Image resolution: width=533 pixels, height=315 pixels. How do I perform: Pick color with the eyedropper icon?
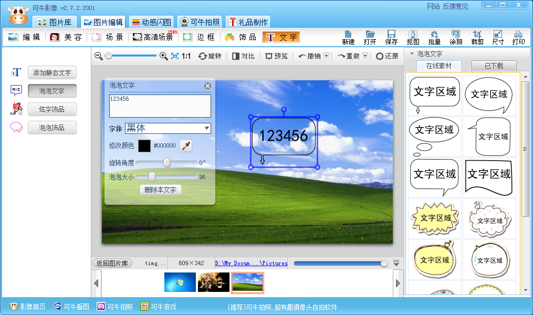[186, 146]
